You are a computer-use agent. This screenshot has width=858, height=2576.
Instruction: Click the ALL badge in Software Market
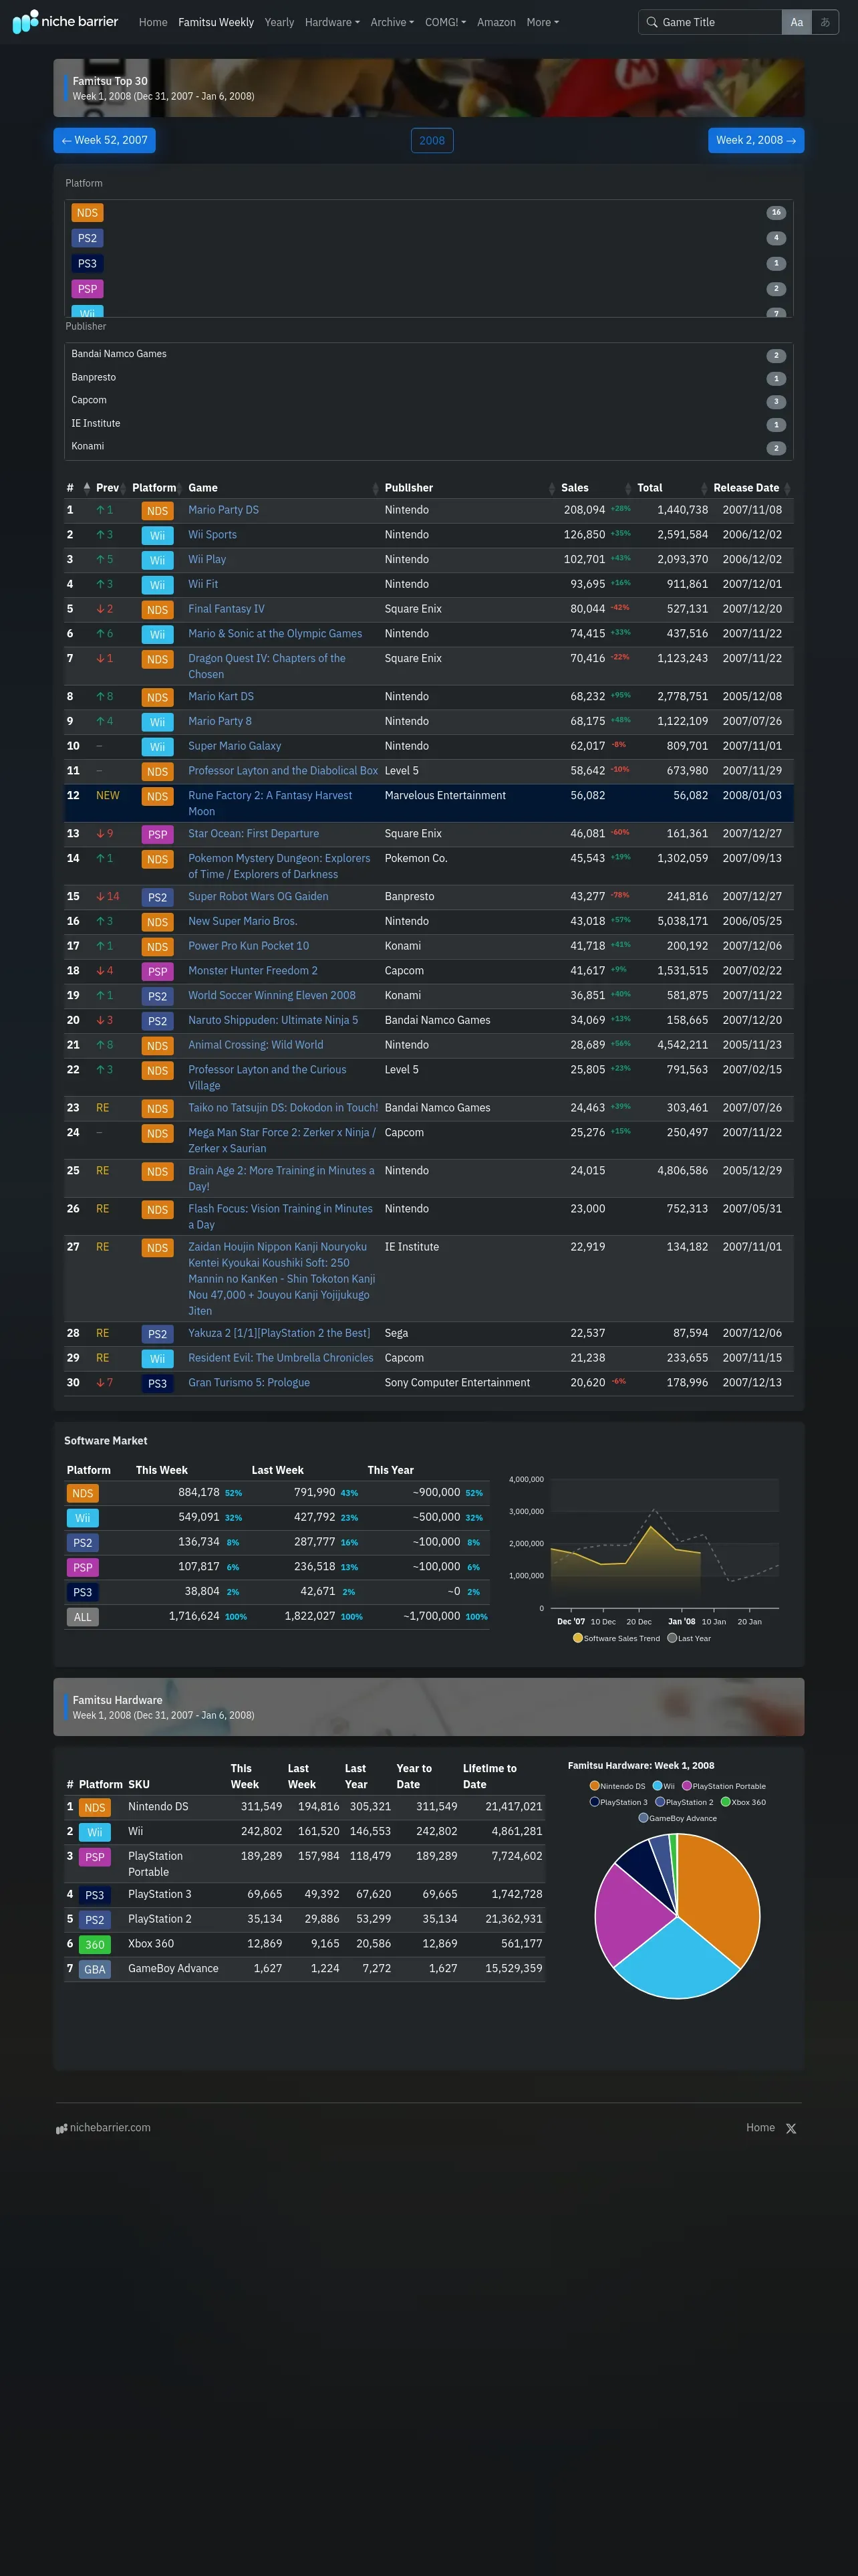[82, 1617]
